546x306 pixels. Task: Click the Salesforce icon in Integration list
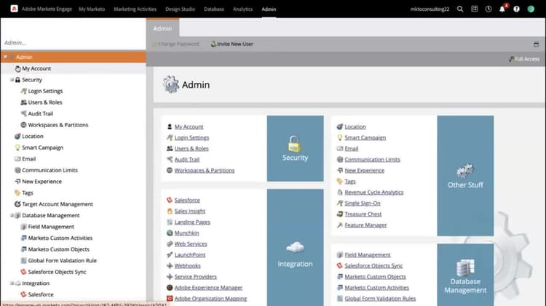170,200
